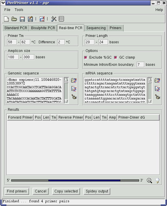The height and width of the screenshot is (206, 167).
Task: Click the Ensembl retrieve gene icon
Action: (42, 19)
